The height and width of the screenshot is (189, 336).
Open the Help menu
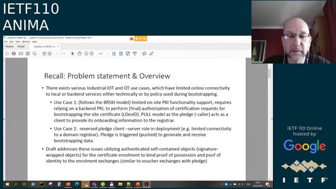[x=35, y=41]
